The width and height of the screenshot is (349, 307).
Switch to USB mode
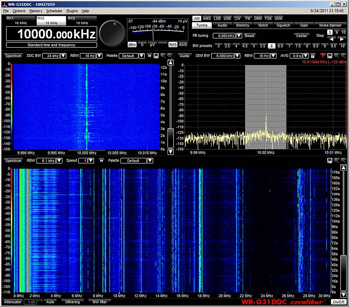click(x=227, y=18)
